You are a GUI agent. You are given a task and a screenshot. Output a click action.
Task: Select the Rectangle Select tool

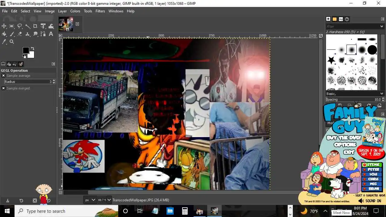(12, 26)
